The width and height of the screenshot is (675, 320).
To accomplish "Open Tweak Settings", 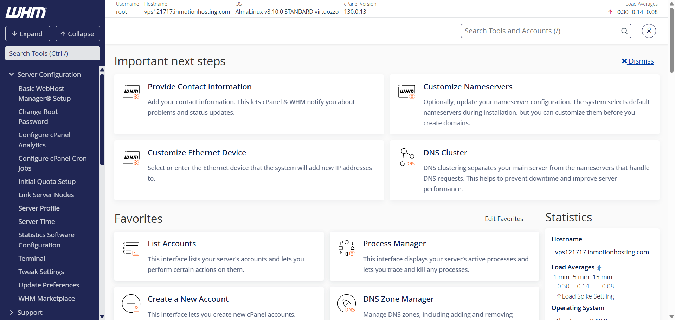I will coord(41,272).
